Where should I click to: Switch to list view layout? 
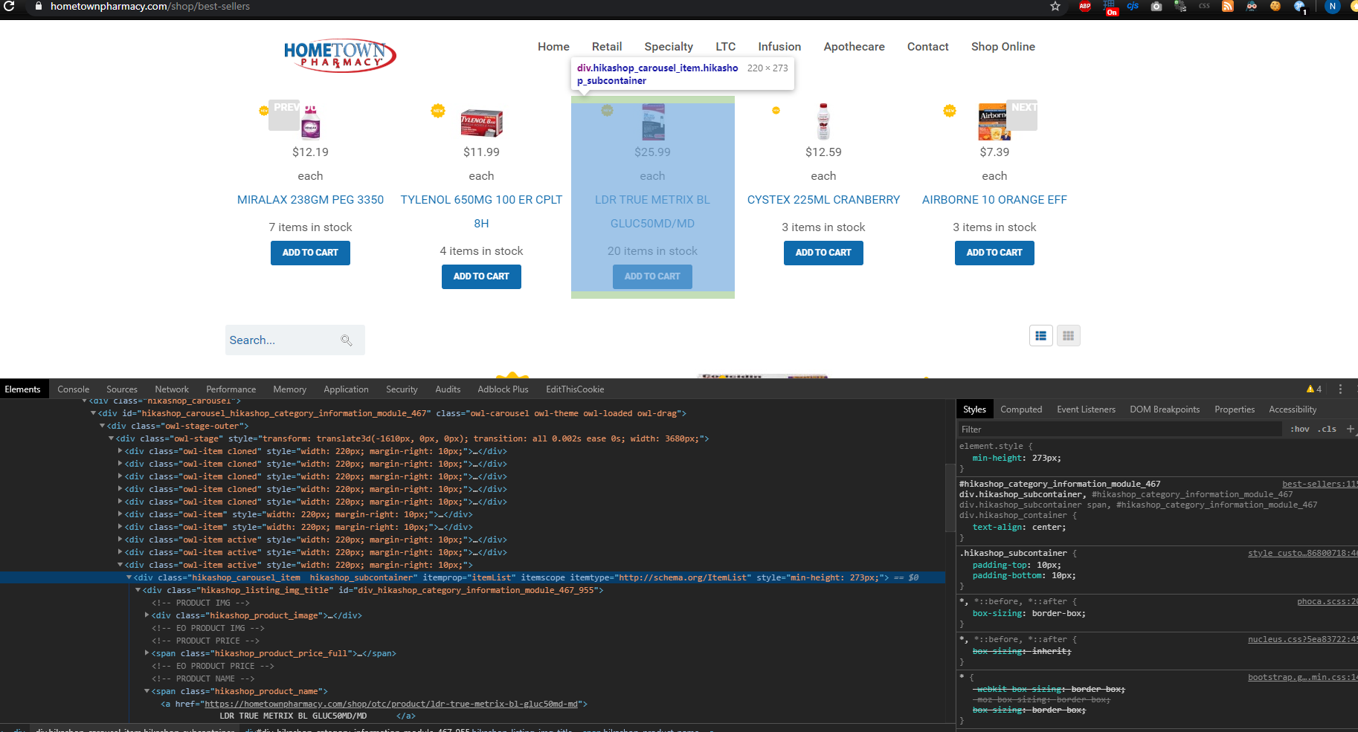[x=1041, y=336]
